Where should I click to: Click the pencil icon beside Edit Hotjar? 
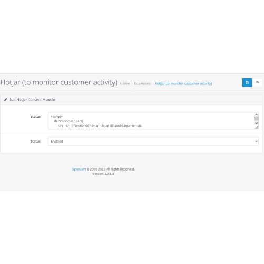tap(6, 100)
